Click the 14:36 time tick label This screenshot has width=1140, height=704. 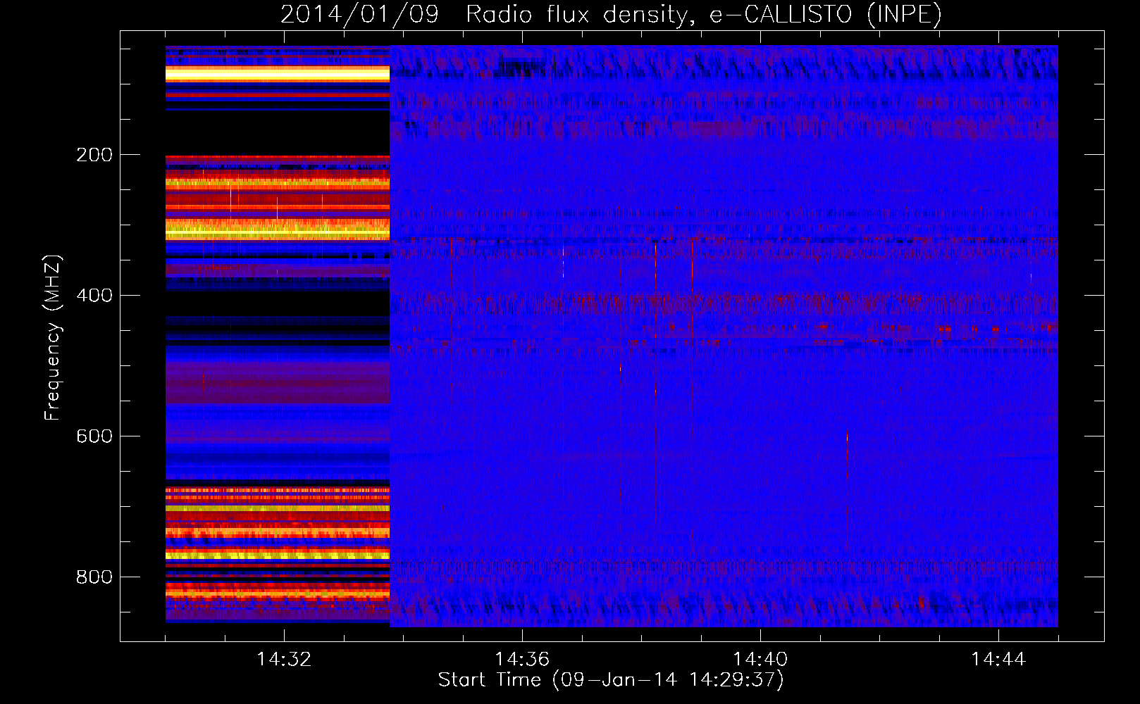522,660
